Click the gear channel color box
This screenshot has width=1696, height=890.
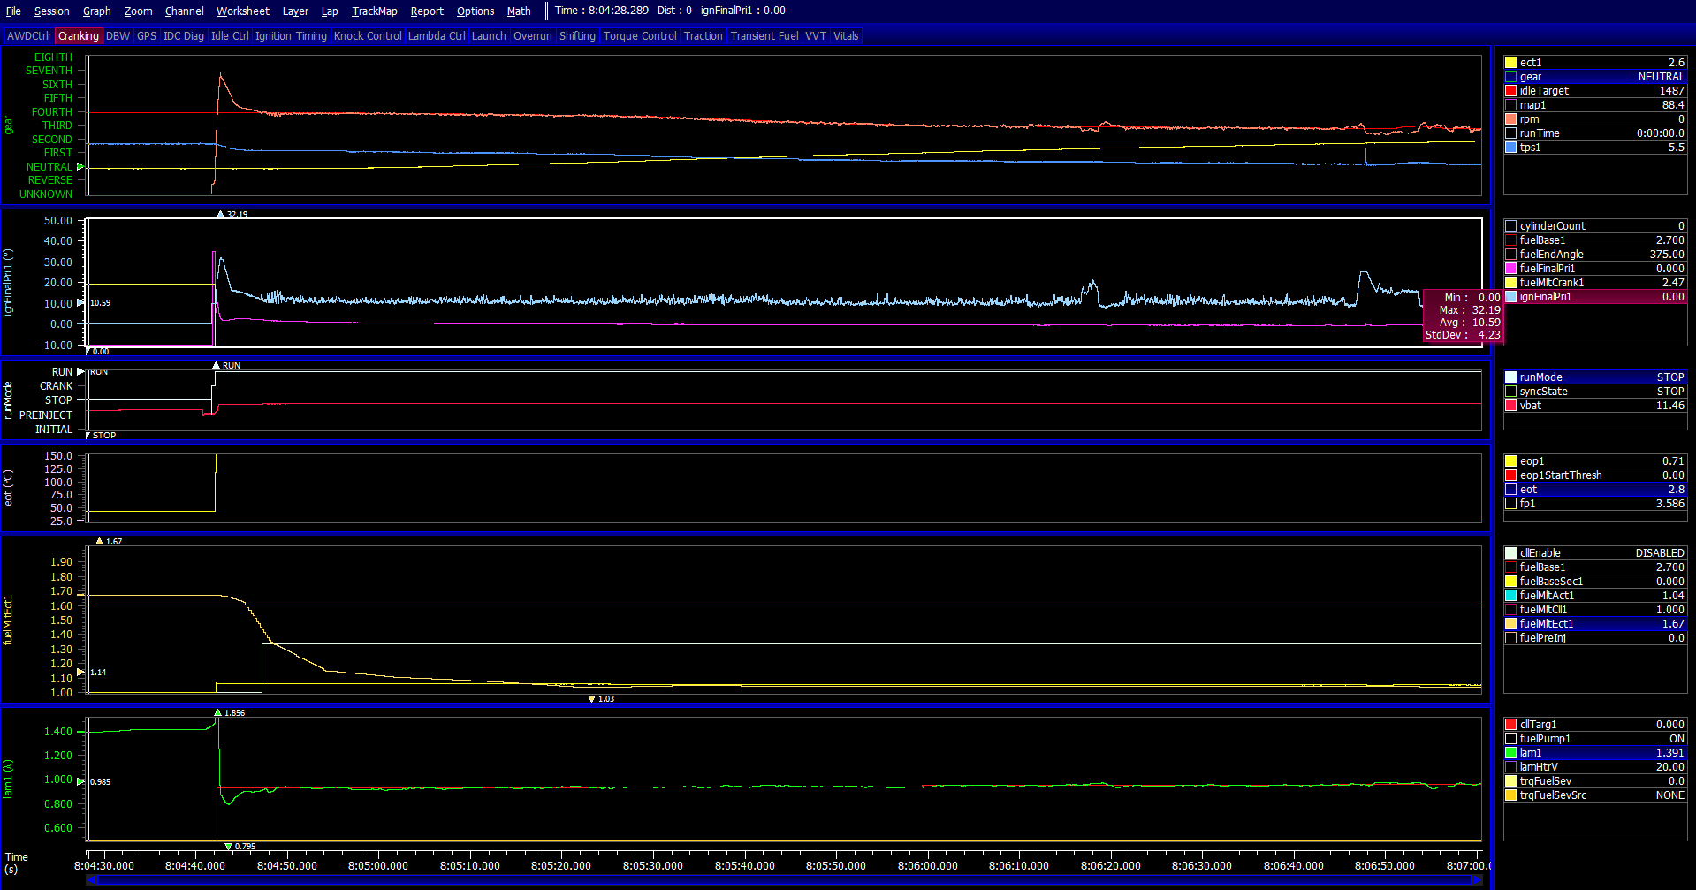point(1511,77)
